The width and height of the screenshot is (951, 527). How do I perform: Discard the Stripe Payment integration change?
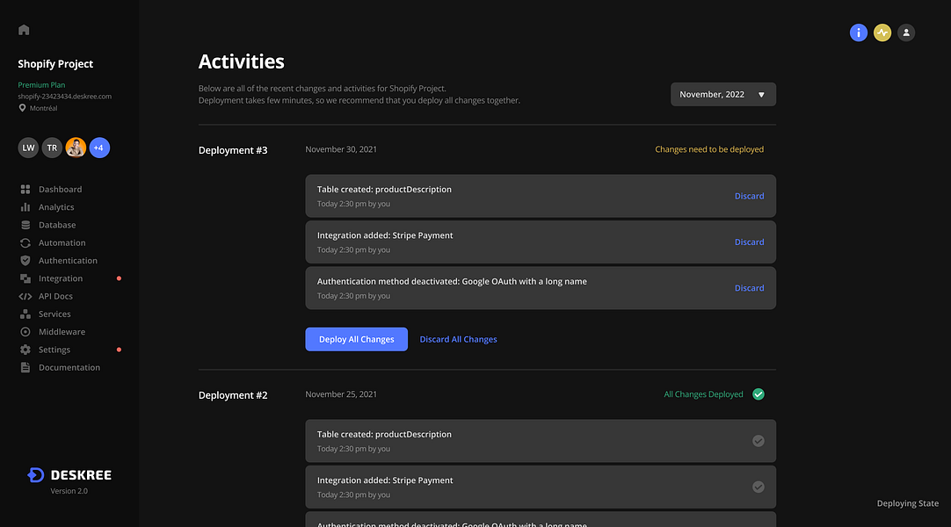749,242
